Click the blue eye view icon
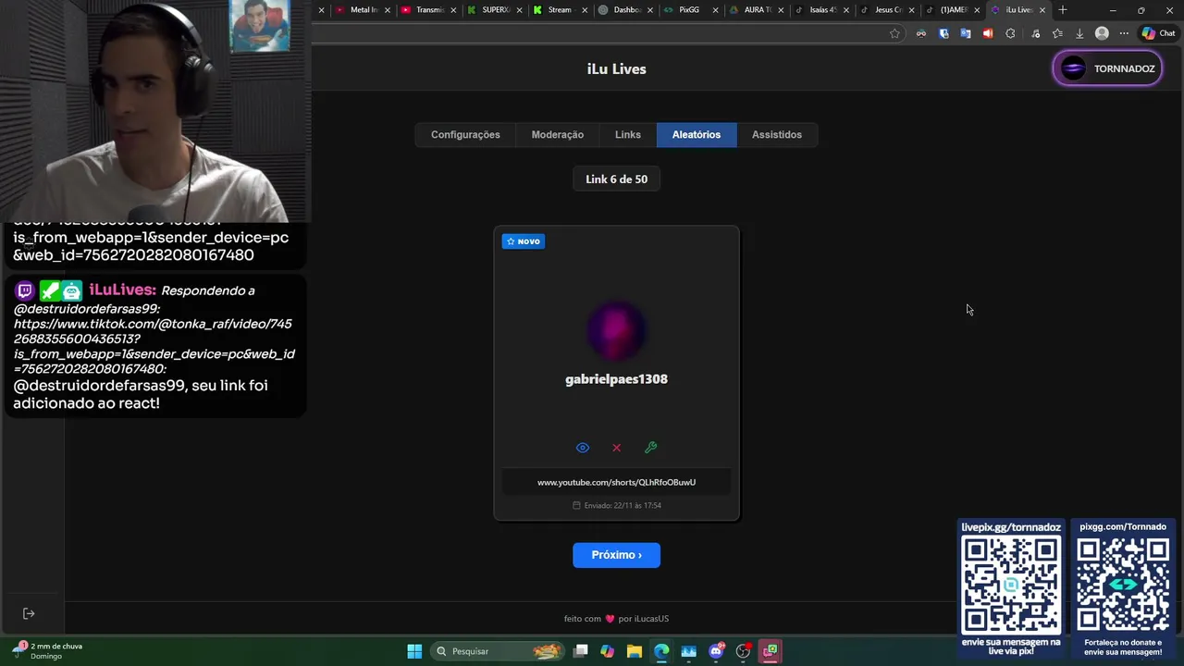 (583, 448)
